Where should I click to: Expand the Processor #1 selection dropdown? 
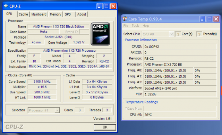click(x=57, y=110)
